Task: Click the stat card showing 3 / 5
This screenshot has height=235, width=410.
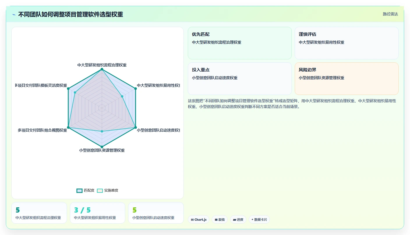Action: 98,213
